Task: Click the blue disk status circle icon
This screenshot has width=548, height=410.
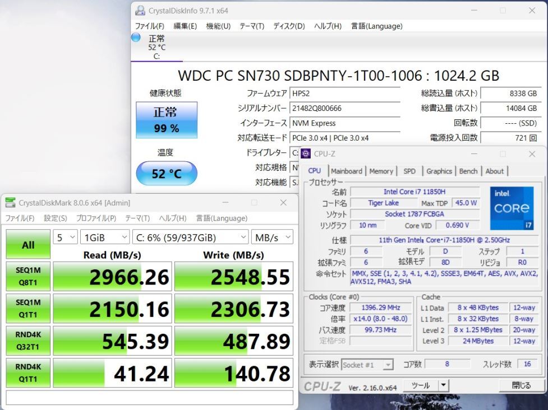Action: click(136, 38)
